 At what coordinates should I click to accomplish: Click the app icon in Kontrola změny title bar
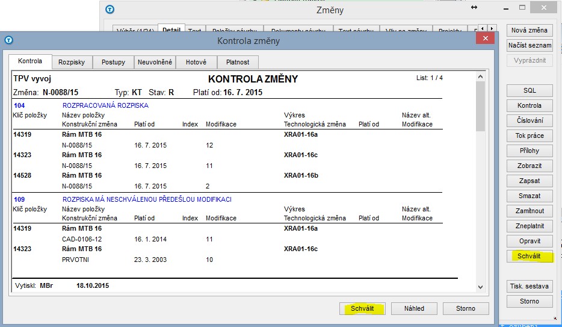[x=9, y=41]
